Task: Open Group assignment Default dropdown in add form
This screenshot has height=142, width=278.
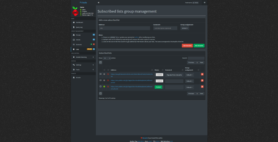Action: (x=185, y=28)
